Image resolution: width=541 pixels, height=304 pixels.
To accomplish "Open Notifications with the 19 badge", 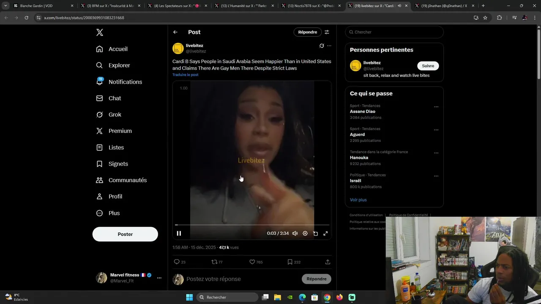I will pos(119,82).
